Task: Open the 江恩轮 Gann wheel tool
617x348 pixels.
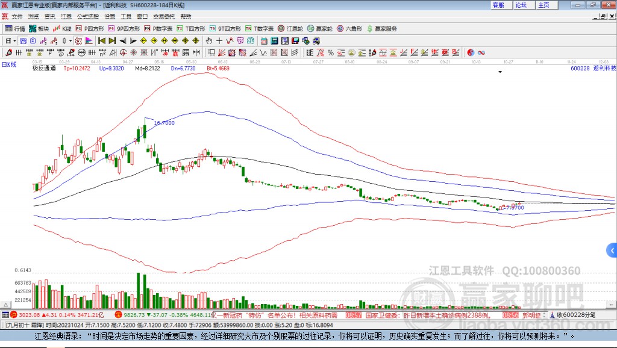Action: [290, 29]
